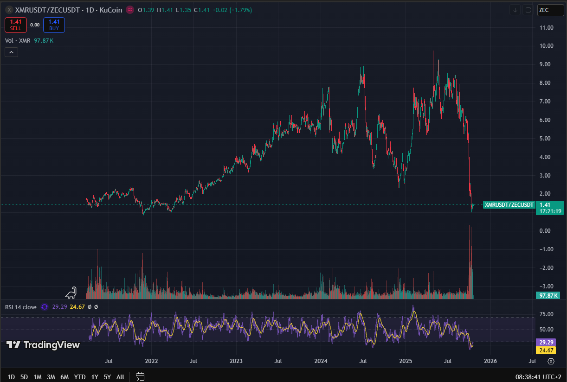Click the fullscreen frame icon beside ZEC box
567x382 pixels.
click(x=528, y=10)
